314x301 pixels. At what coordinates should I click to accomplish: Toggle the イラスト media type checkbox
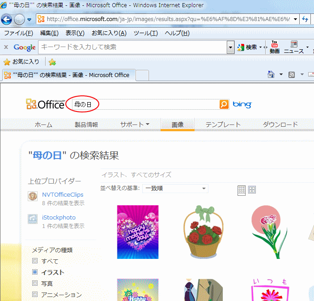pos(35,272)
